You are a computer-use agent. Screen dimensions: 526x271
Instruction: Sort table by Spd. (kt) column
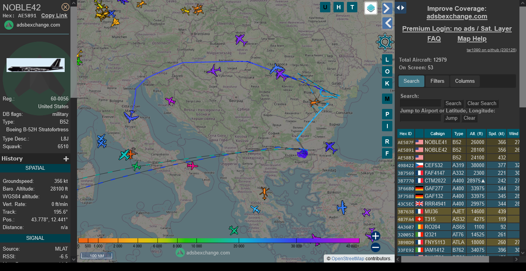point(496,134)
